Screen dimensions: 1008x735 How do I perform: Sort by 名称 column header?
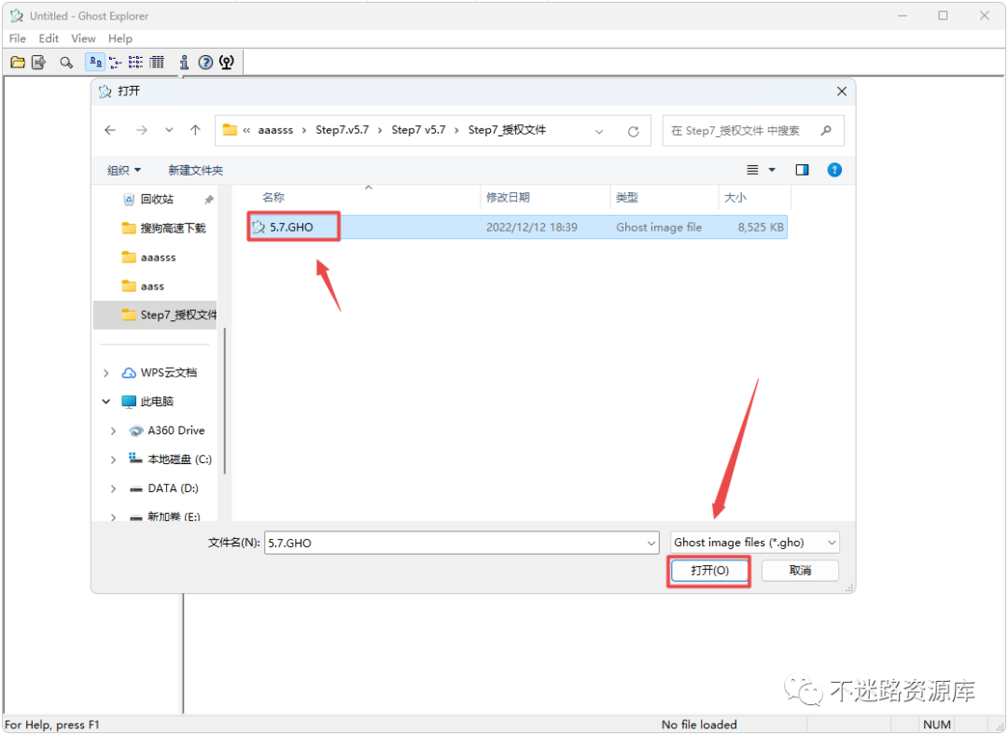click(x=273, y=197)
